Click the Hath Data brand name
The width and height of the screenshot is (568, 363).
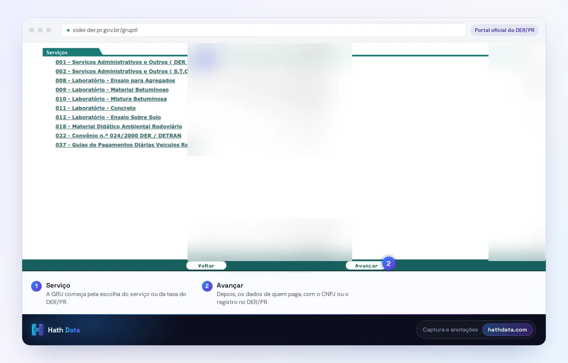(x=64, y=330)
